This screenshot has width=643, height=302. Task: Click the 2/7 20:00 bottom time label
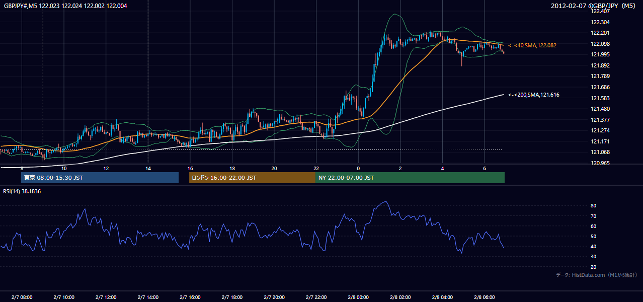(x=274, y=297)
